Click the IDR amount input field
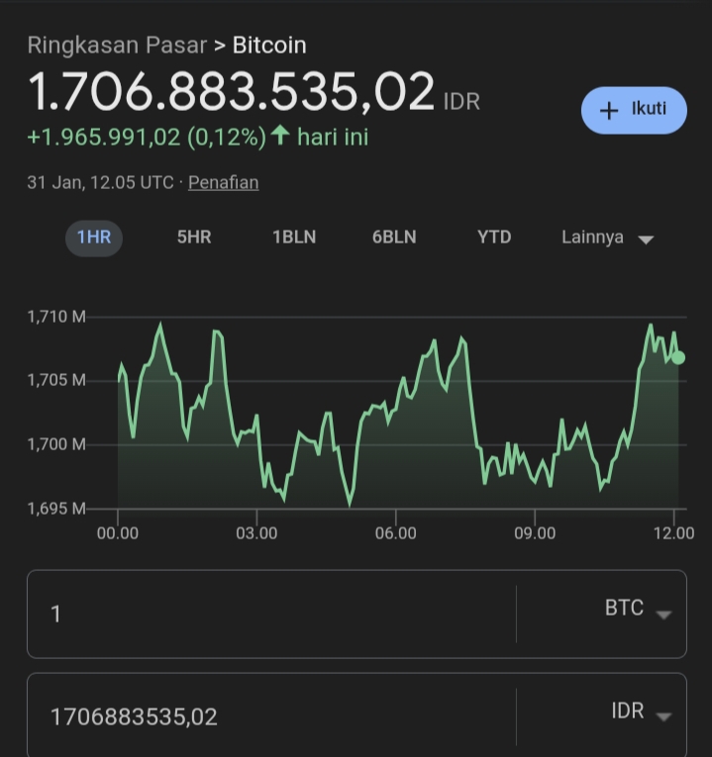 (x=271, y=716)
